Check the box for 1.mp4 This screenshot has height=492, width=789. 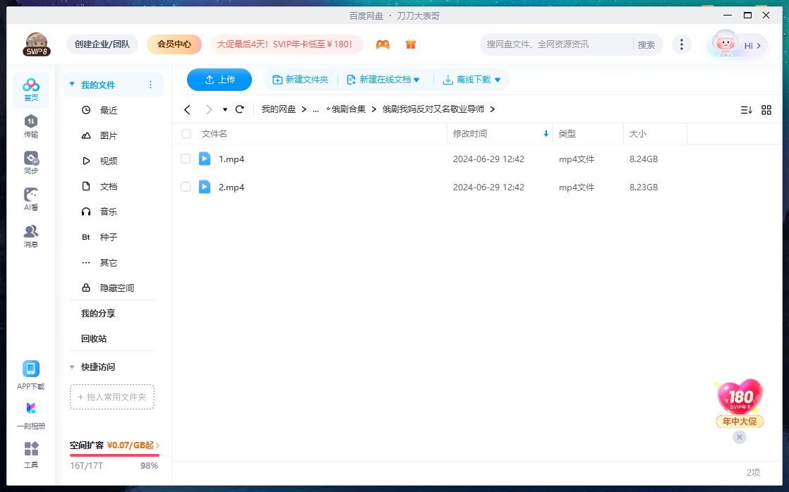pos(186,159)
